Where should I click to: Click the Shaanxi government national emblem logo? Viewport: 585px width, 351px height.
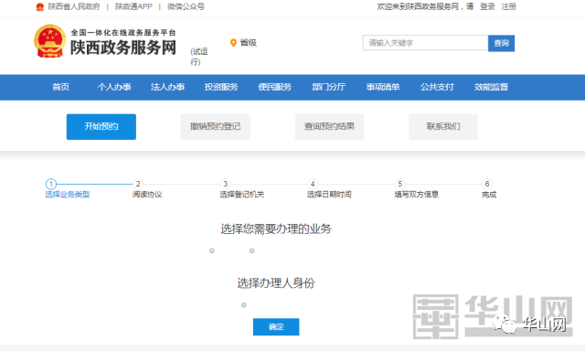pos(49,41)
